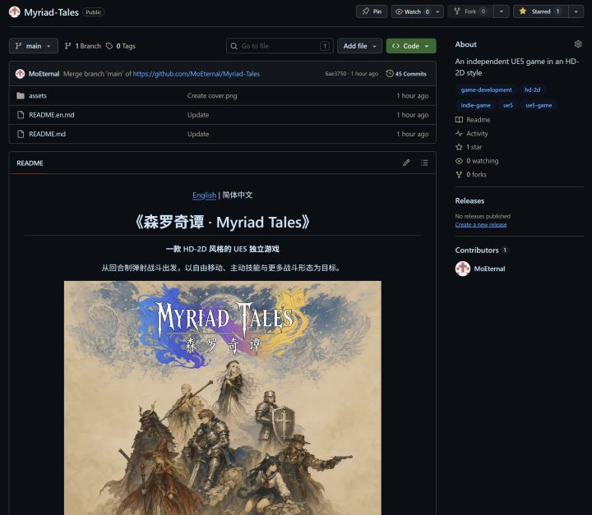View the 0 forks link

(471, 175)
